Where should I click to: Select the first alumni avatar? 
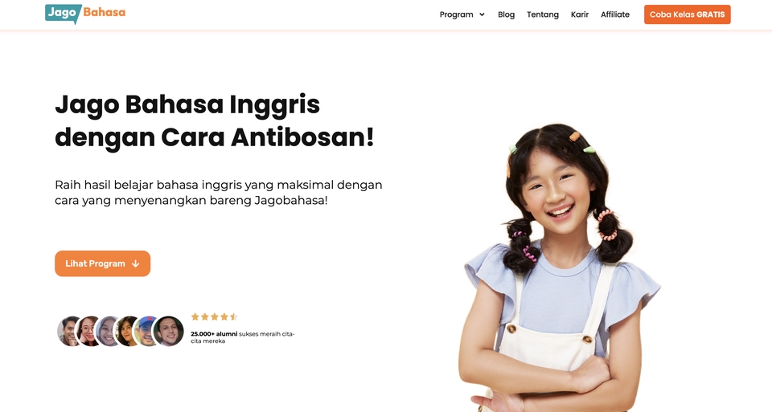point(69,331)
